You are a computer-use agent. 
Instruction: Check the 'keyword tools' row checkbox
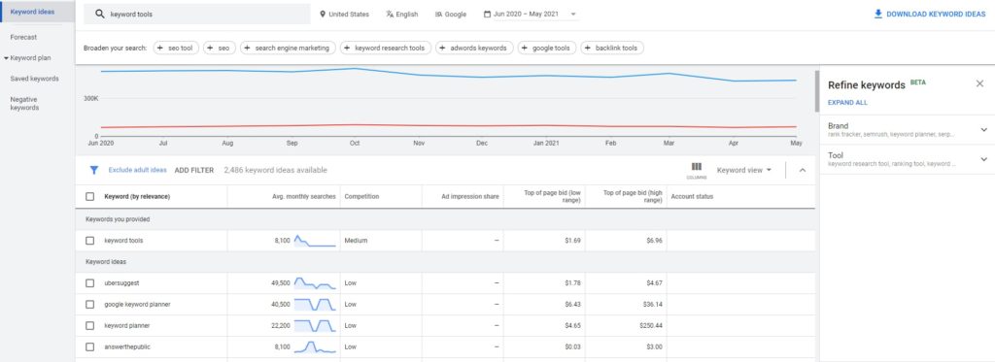coord(90,241)
